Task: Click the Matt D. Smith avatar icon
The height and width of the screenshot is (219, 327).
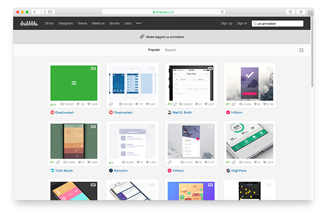Action: pyautogui.click(x=170, y=112)
